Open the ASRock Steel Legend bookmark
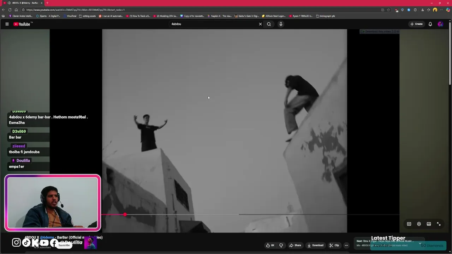This screenshot has width=452, height=254. pyautogui.click(x=274, y=16)
